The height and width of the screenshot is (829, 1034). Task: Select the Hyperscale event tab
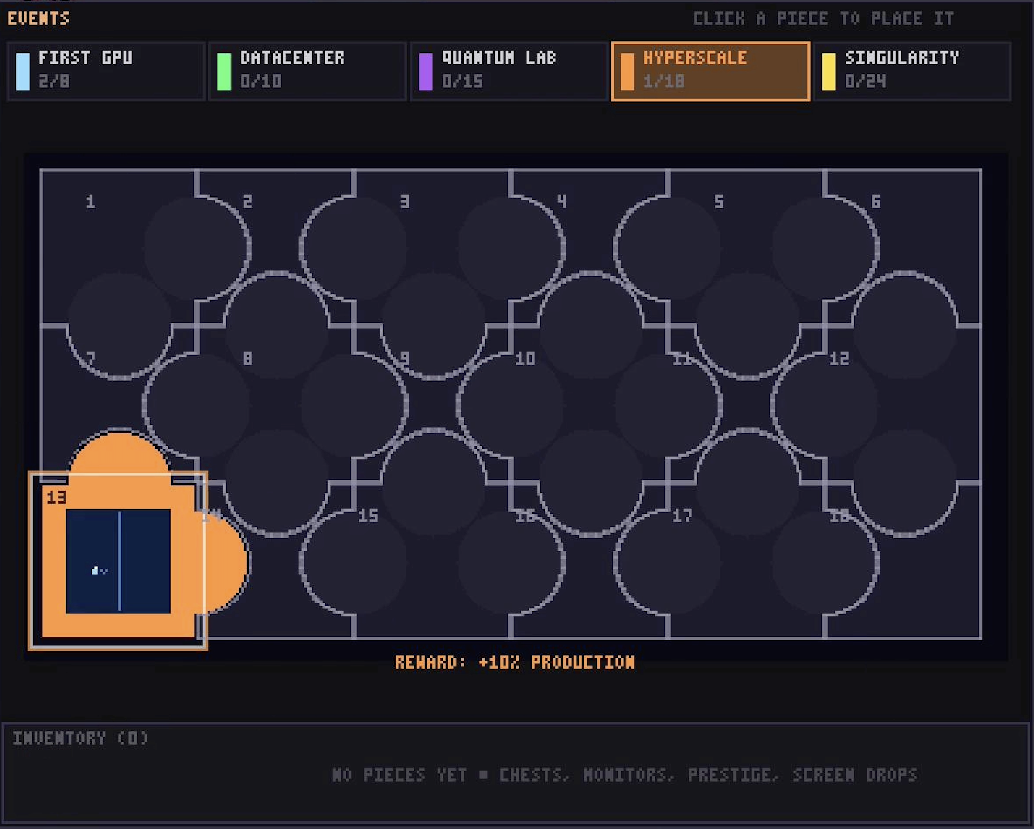[x=711, y=71]
